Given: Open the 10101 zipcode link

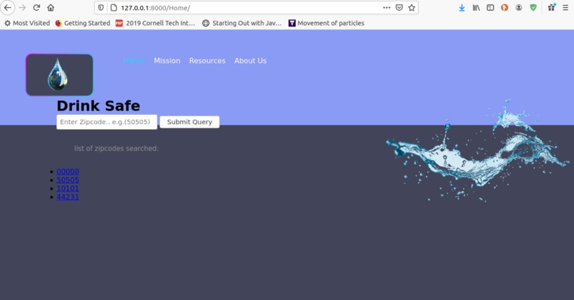Looking at the screenshot, I should pyautogui.click(x=68, y=188).
